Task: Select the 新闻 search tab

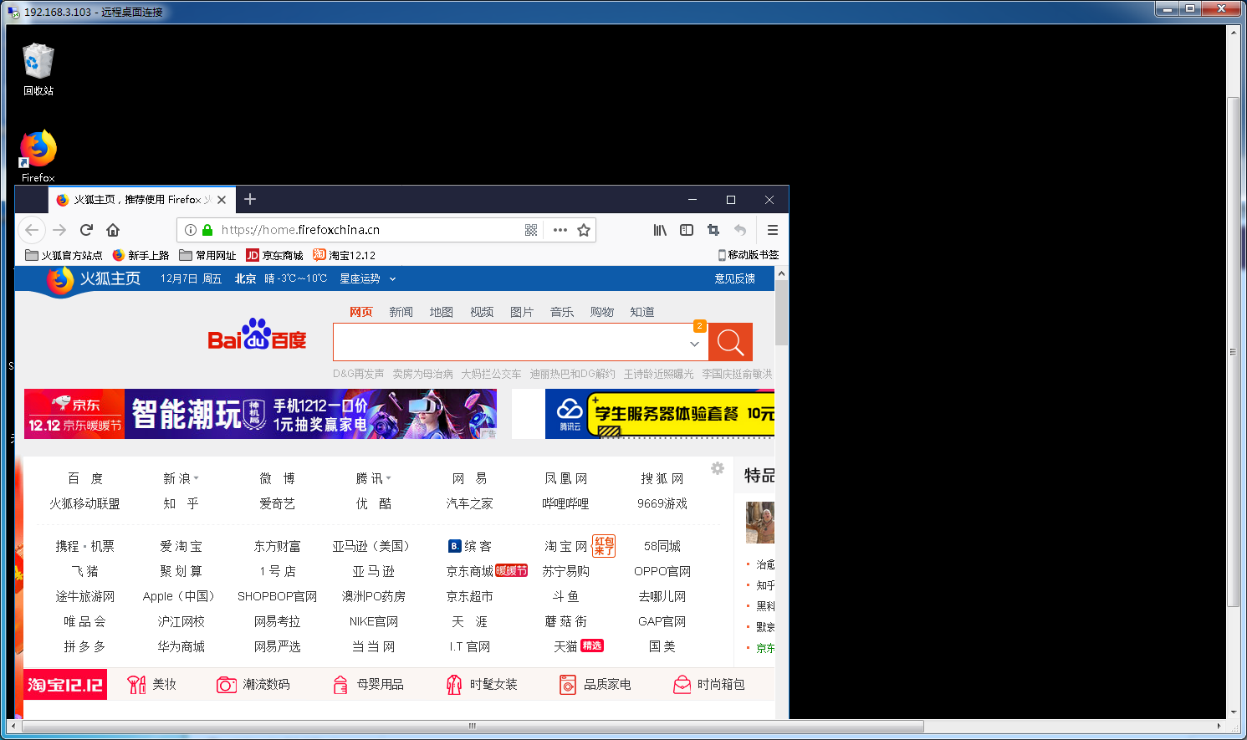Action: (401, 312)
